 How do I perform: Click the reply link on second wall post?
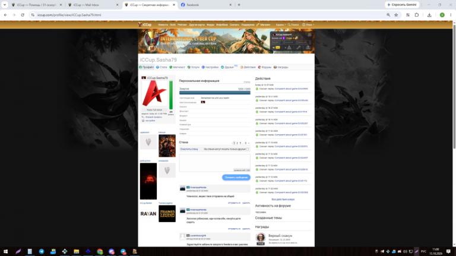(x=234, y=229)
